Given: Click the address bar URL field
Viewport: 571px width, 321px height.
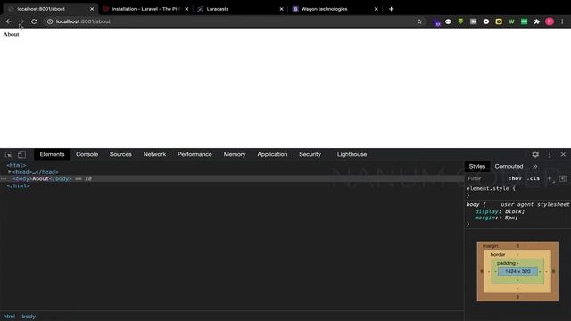Looking at the screenshot, I should pyautogui.click(x=233, y=21).
